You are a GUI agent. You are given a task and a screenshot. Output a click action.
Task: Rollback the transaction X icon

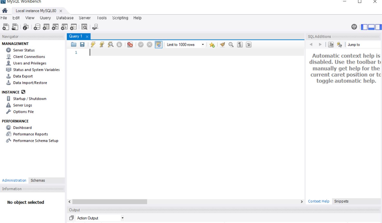click(150, 44)
